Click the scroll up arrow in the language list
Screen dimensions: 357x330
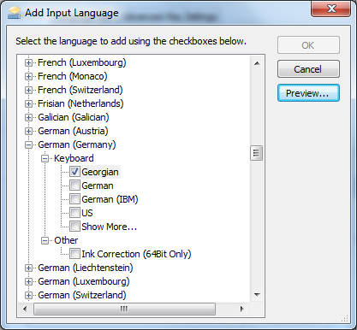(257, 63)
